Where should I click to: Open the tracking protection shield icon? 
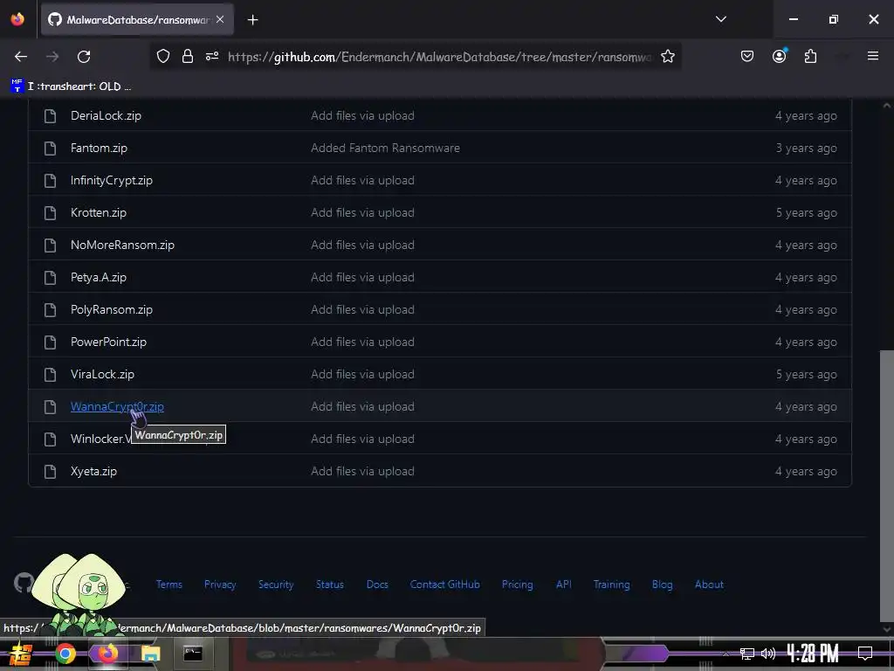[163, 57]
